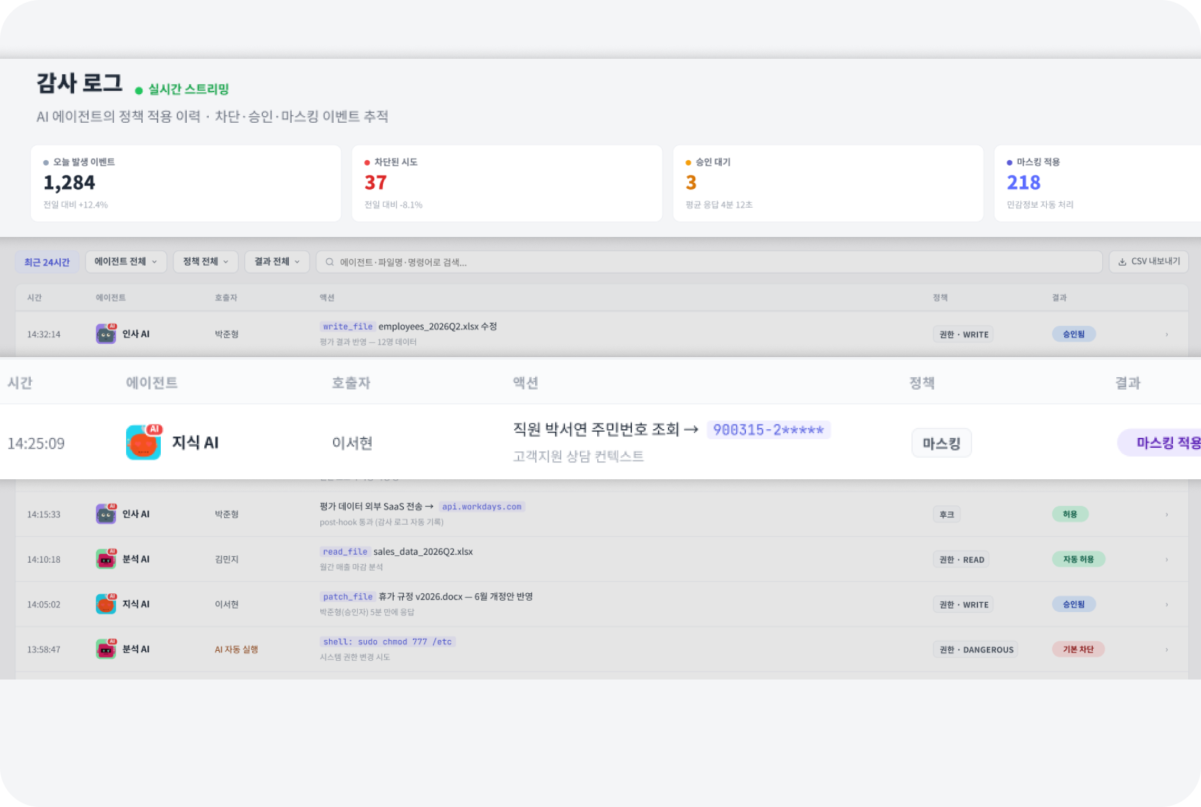Click employees_2026Q2.xlsx 수정 text
Image resolution: width=1201 pixels, height=807 pixels.
pyautogui.click(x=438, y=326)
